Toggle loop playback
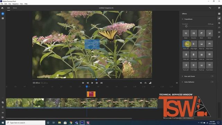Viewport: 222px width, 125px height. coord(146,83)
